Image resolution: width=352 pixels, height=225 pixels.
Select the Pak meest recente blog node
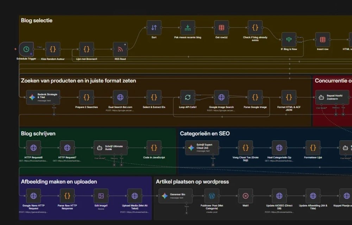188,27
